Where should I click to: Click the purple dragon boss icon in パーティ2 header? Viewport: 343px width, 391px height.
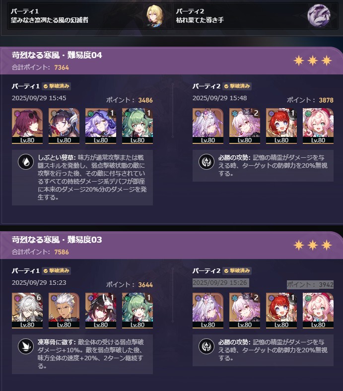(x=319, y=16)
